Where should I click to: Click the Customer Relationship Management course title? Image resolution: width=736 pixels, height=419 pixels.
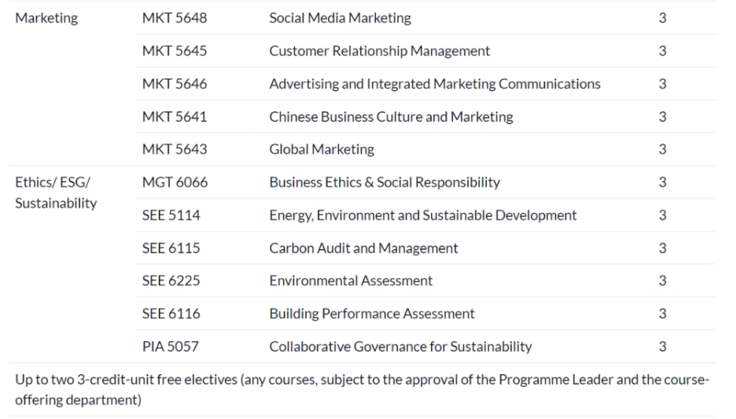(x=380, y=51)
